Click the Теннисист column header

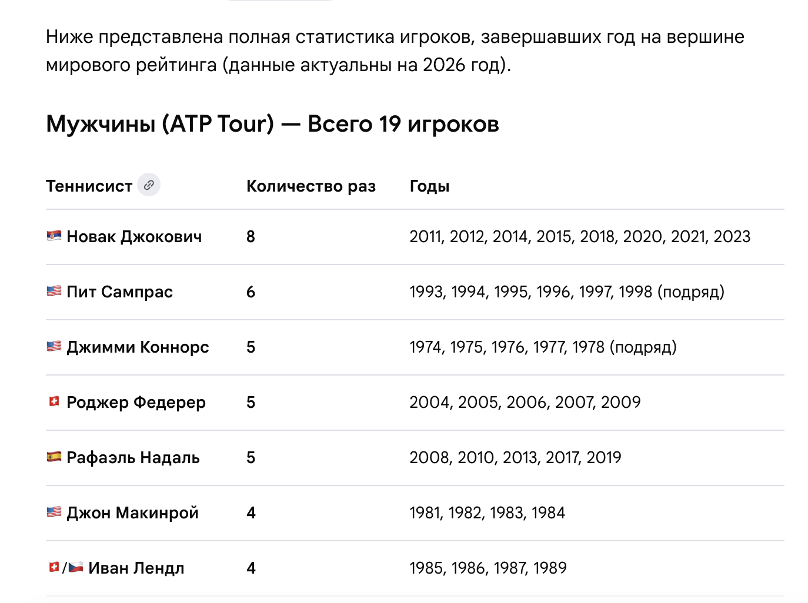89,186
